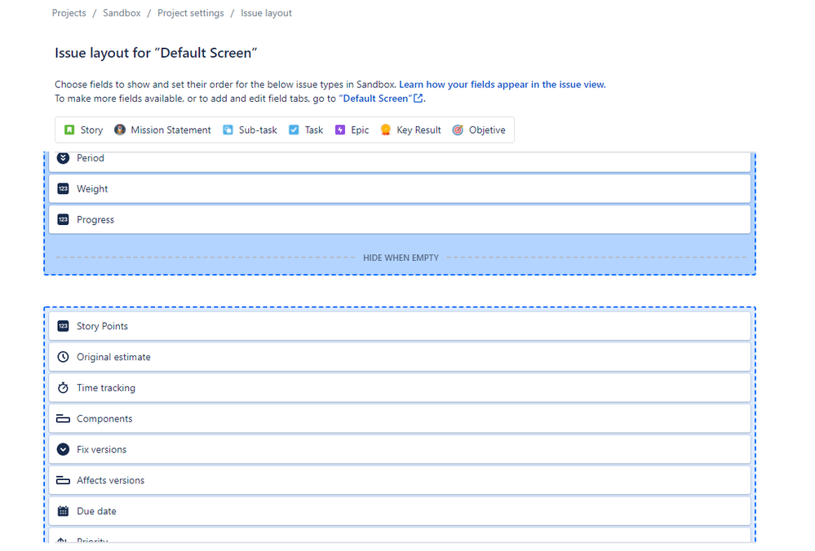Click the Epic label text
The image size is (815, 551).
pos(360,130)
